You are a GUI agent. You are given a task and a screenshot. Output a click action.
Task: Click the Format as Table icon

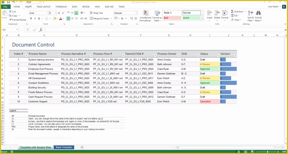(x=157, y=13)
